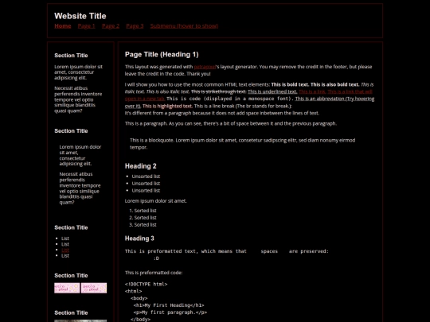
Task: Click the first 'List' item in sidebar
Action: coord(65,239)
